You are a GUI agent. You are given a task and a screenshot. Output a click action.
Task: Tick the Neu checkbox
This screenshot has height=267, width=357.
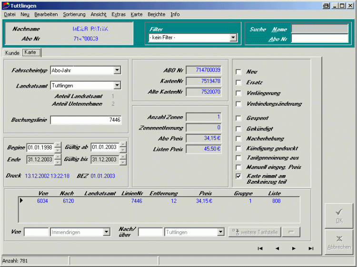238,72
